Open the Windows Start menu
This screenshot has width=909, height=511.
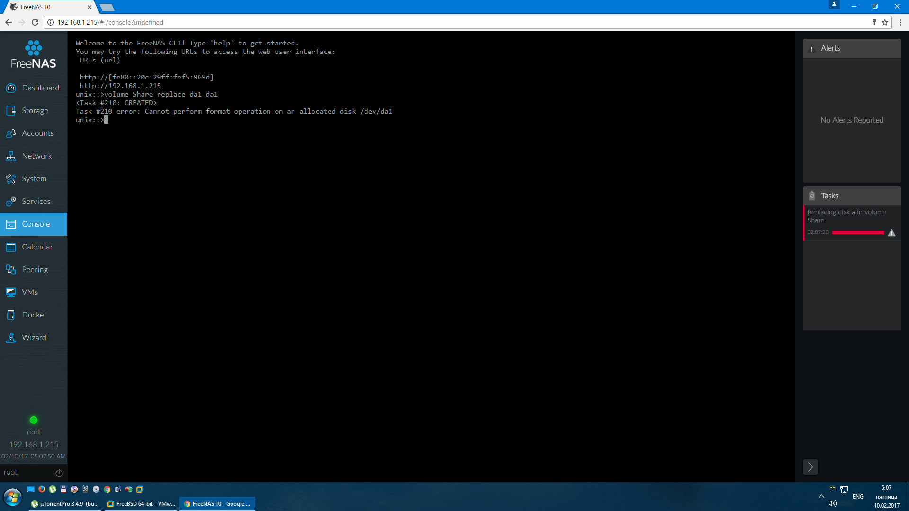coord(12,497)
